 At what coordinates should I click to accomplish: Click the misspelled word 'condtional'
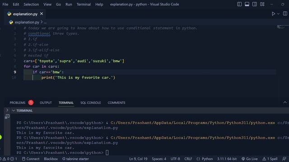click(x=39, y=34)
